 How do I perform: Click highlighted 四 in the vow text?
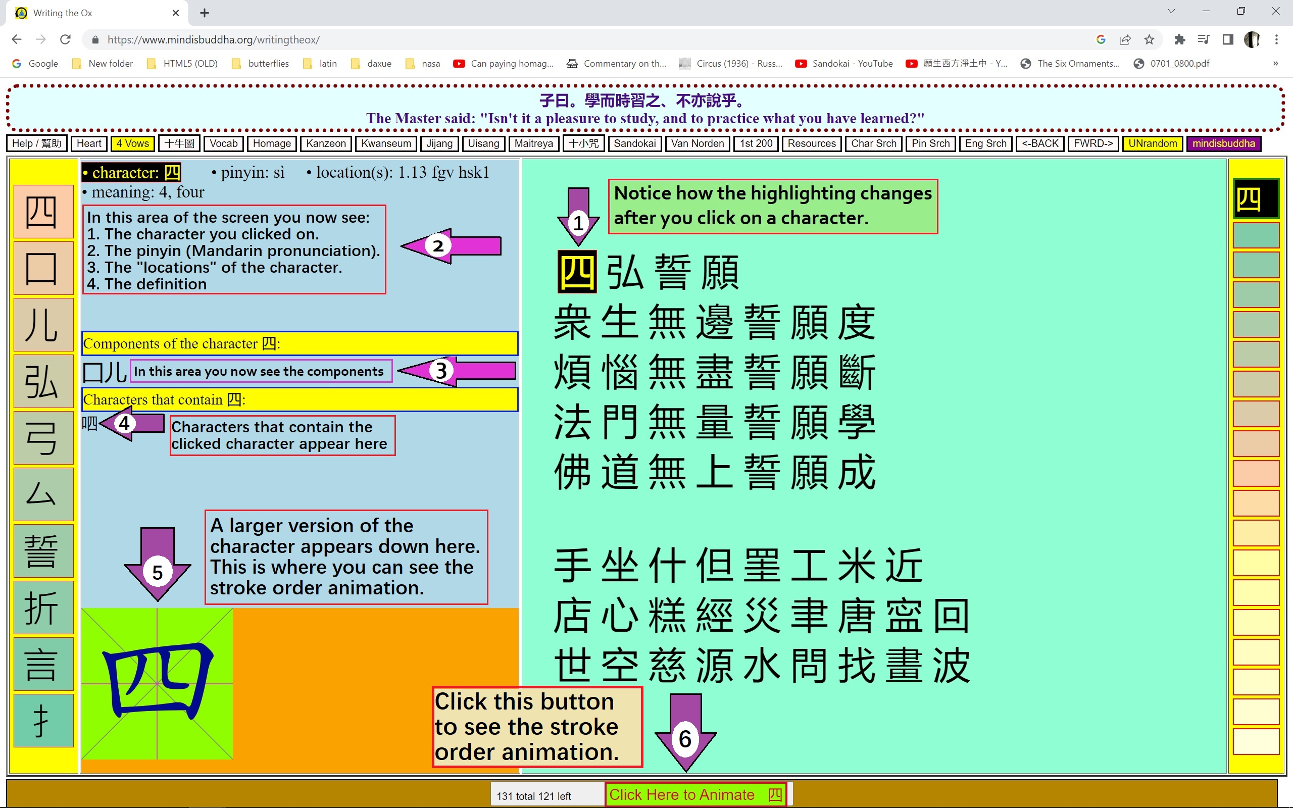(x=577, y=272)
